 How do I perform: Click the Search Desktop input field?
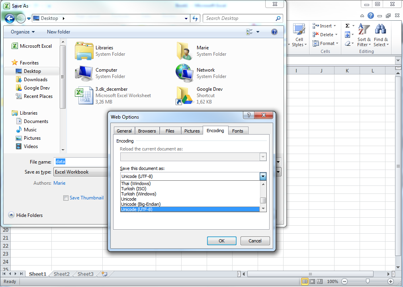239,18
